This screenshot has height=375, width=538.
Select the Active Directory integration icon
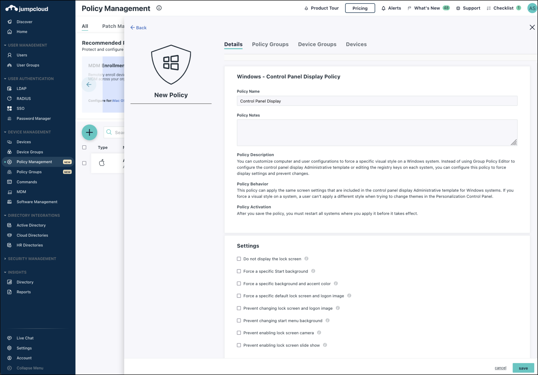[9, 225]
